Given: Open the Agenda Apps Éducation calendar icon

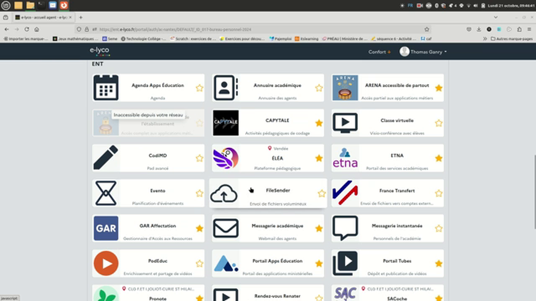Looking at the screenshot, I should (106, 88).
